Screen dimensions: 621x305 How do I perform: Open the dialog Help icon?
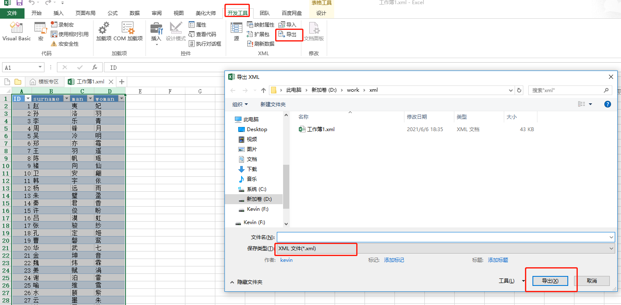(x=608, y=104)
